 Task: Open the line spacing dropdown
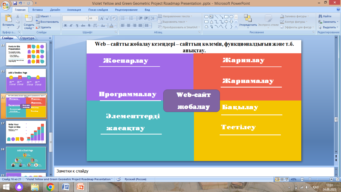coord(153,18)
